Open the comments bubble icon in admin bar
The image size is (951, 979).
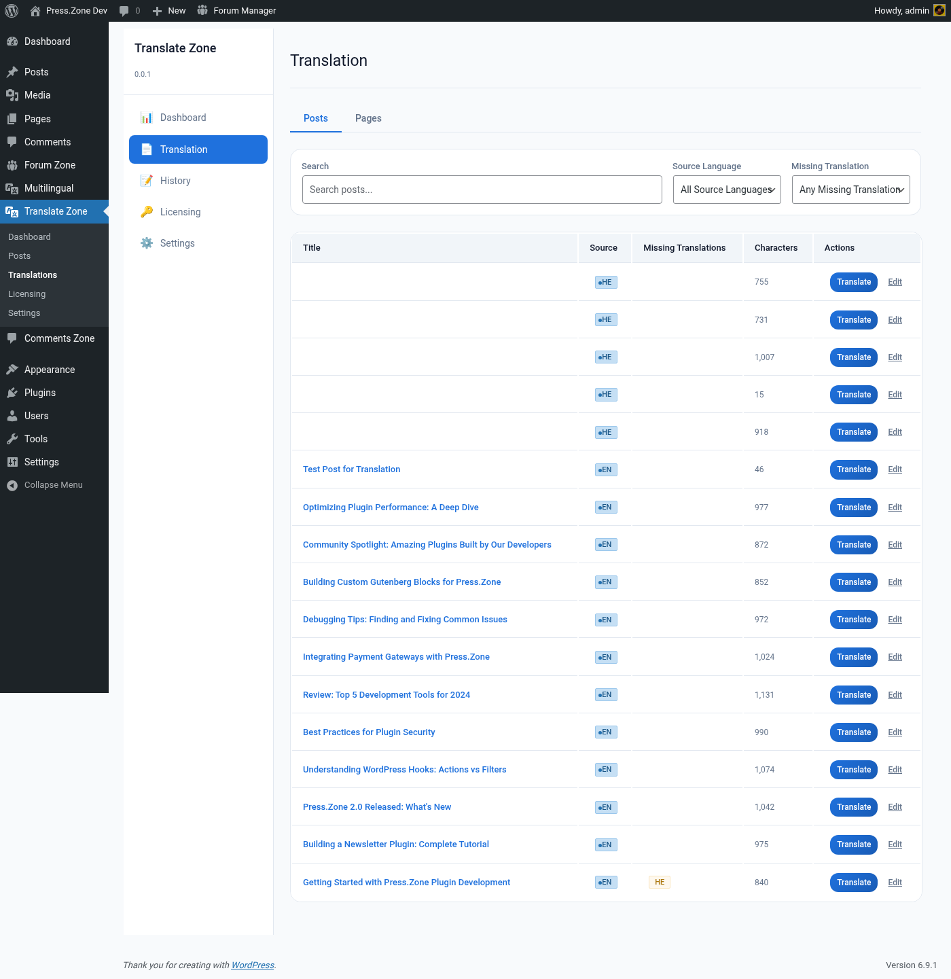pyautogui.click(x=124, y=11)
